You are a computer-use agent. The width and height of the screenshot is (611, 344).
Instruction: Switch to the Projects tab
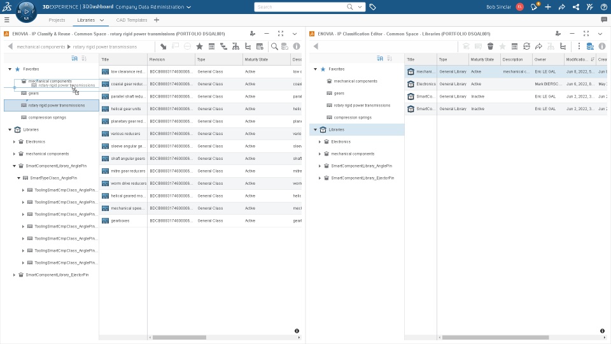[57, 20]
